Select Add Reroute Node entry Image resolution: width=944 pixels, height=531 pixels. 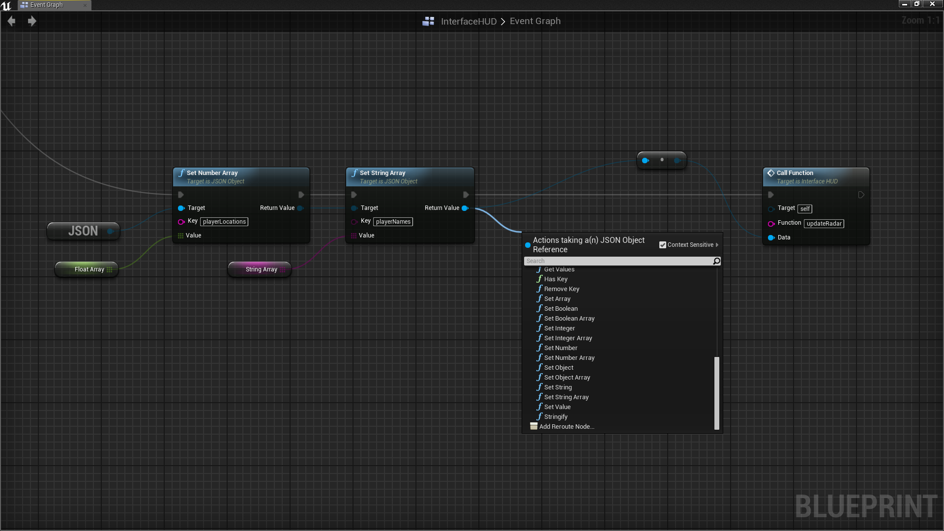pyautogui.click(x=566, y=427)
